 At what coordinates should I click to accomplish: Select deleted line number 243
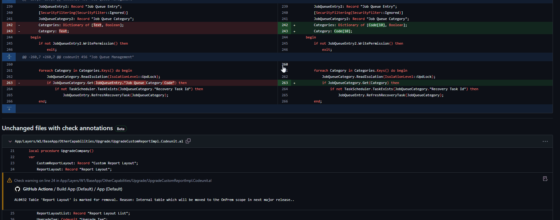10,31
